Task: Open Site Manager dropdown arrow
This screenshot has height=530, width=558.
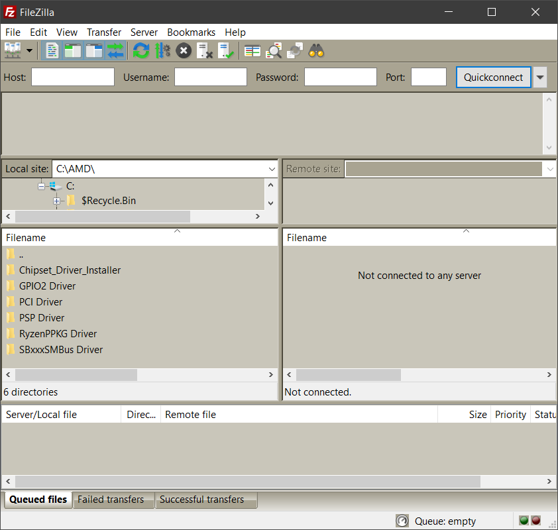Action: tap(30, 51)
